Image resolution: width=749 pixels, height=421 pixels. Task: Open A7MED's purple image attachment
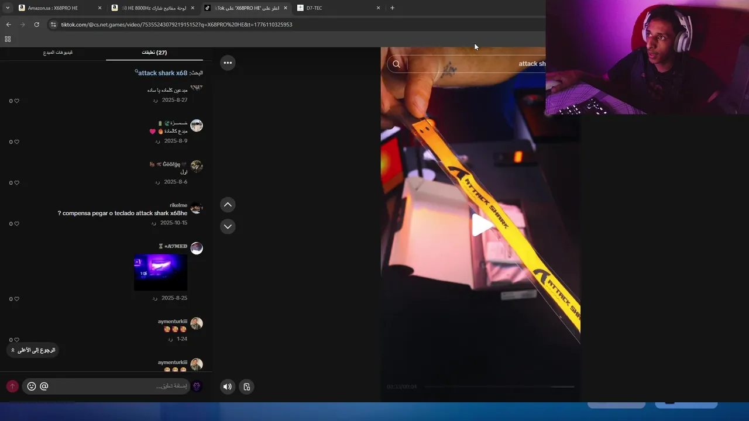coord(160,272)
